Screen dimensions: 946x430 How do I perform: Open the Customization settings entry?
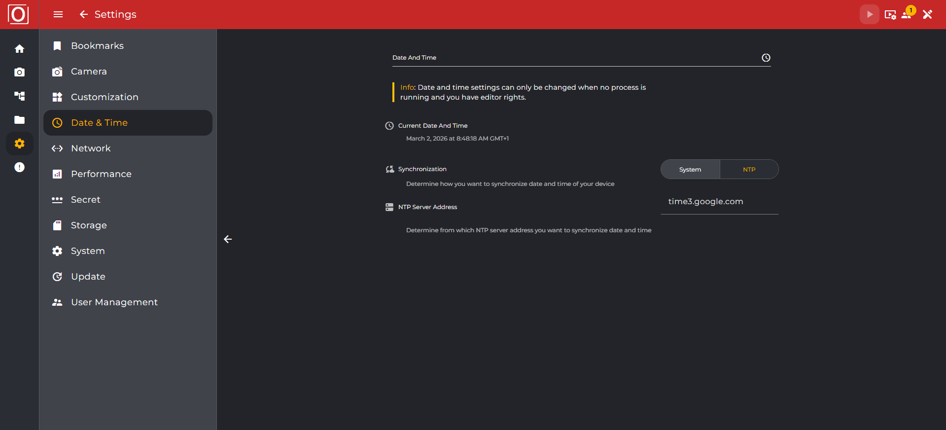[x=105, y=97]
